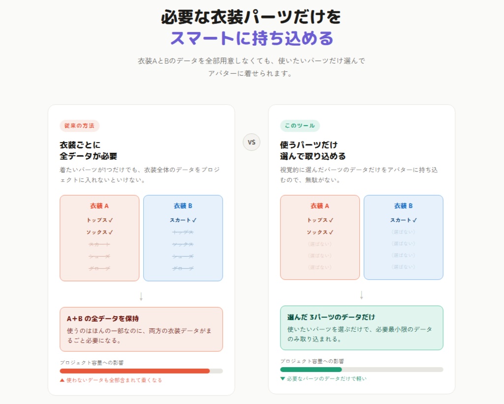
Task: Click the 衣装 A card in the left comparison
Action: (99, 237)
